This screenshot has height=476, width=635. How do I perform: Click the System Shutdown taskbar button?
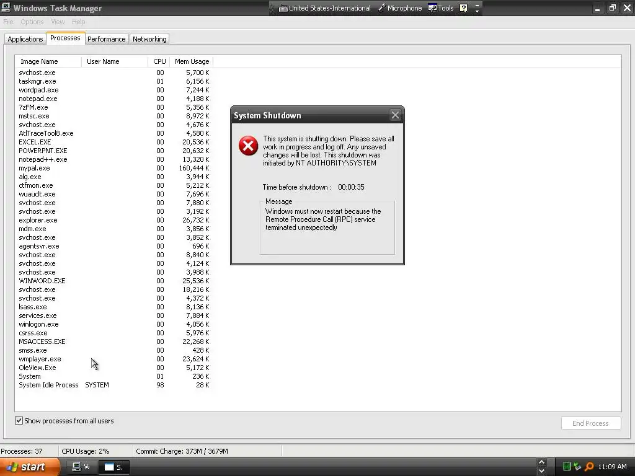click(x=113, y=467)
